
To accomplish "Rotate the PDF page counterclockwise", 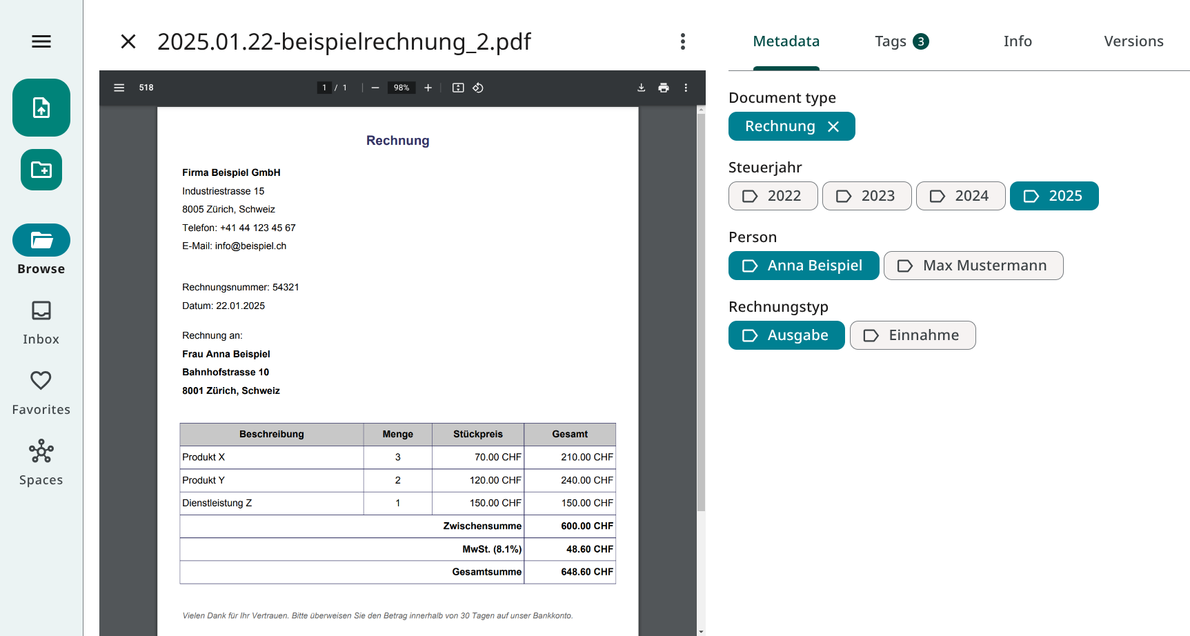I will click(x=478, y=88).
